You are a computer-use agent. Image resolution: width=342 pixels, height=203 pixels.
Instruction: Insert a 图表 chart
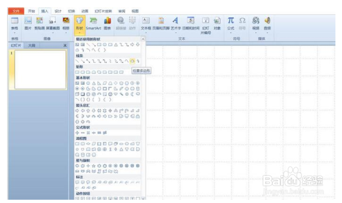(x=107, y=24)
